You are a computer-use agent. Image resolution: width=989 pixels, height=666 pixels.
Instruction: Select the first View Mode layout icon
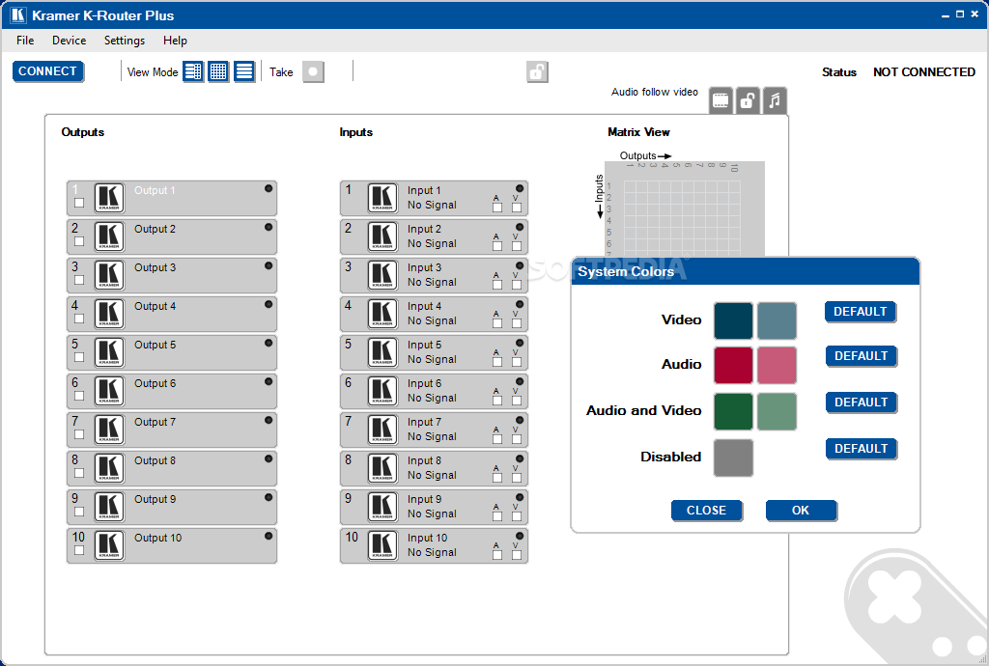click(x=193, y=71)
